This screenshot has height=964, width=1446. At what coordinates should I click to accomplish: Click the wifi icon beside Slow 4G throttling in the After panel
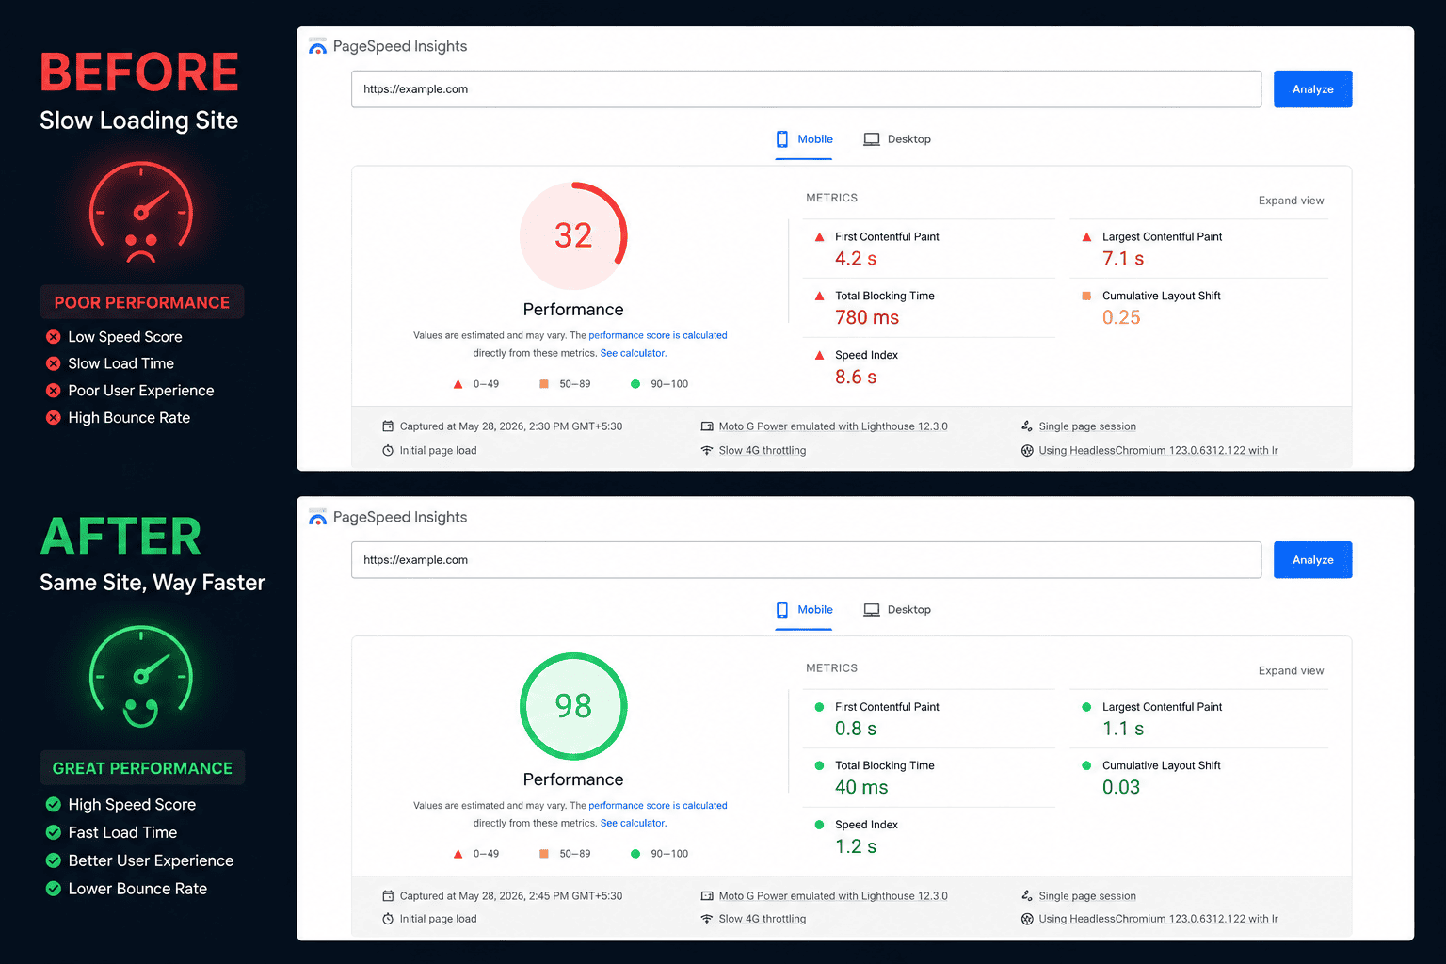tap(707, 919)
